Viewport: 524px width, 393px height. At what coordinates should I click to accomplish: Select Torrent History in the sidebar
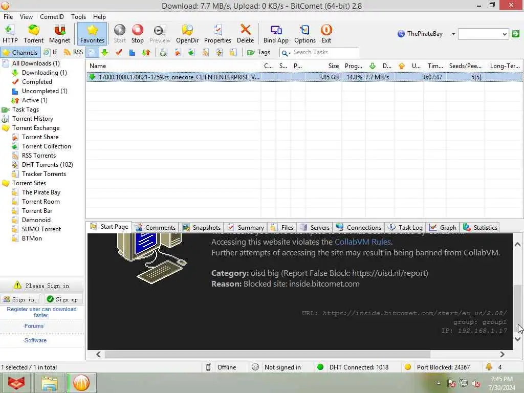(32, 119)
